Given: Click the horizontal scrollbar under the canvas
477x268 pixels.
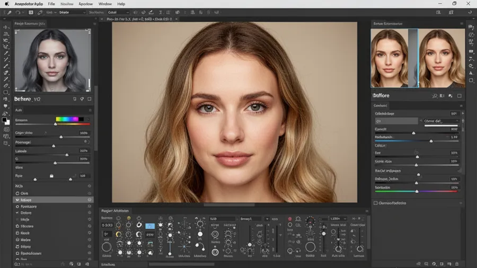Looking at the screenshot, I should [x=229, y=205].
